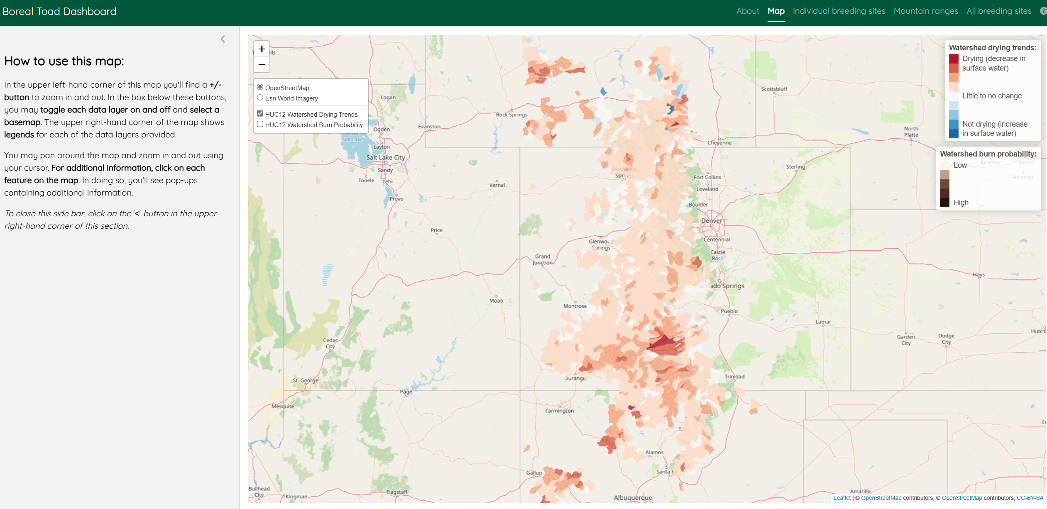
Task: Switch to the Map tab
Action: [776, 11]
